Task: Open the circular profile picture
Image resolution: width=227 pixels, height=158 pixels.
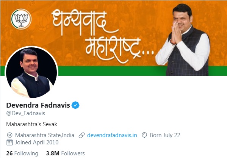Action: pos(31,72)
